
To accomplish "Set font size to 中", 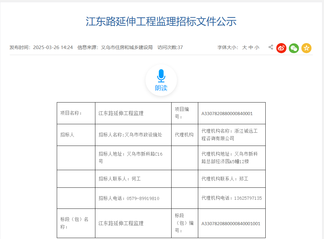I will click(251, 47).
